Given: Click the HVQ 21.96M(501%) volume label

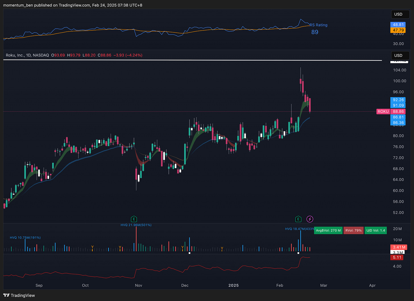Looking at the screenshot, I should [x=136, y=225].
